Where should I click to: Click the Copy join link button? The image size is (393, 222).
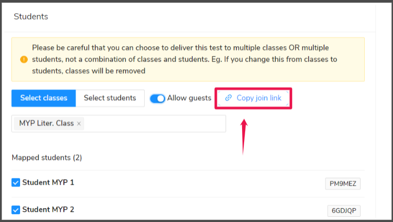pos(253,98)
